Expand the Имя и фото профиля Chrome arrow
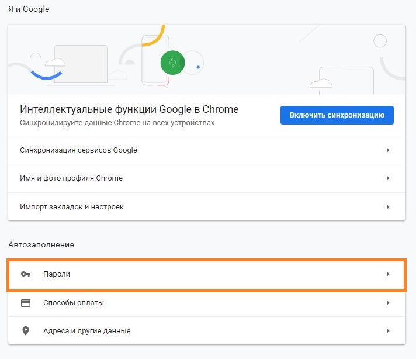Image resolution: width=416 pixels, height=359 pixels. coord(388,178)
